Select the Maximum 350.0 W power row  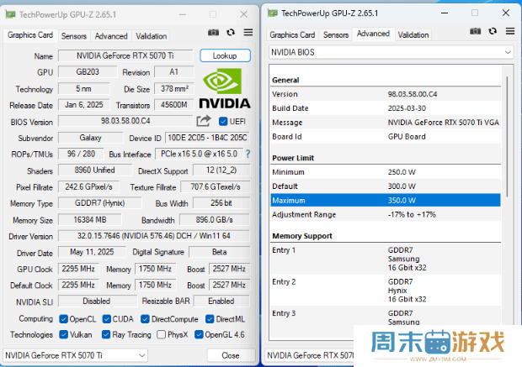[x=385, y=200]
